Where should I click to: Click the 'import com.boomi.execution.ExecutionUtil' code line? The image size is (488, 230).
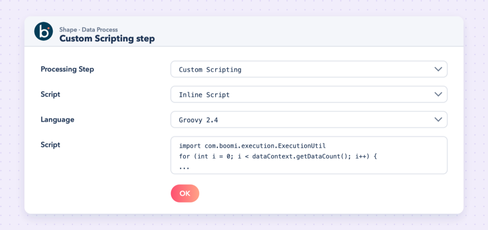pyautogui.click(x=253, y=145)
